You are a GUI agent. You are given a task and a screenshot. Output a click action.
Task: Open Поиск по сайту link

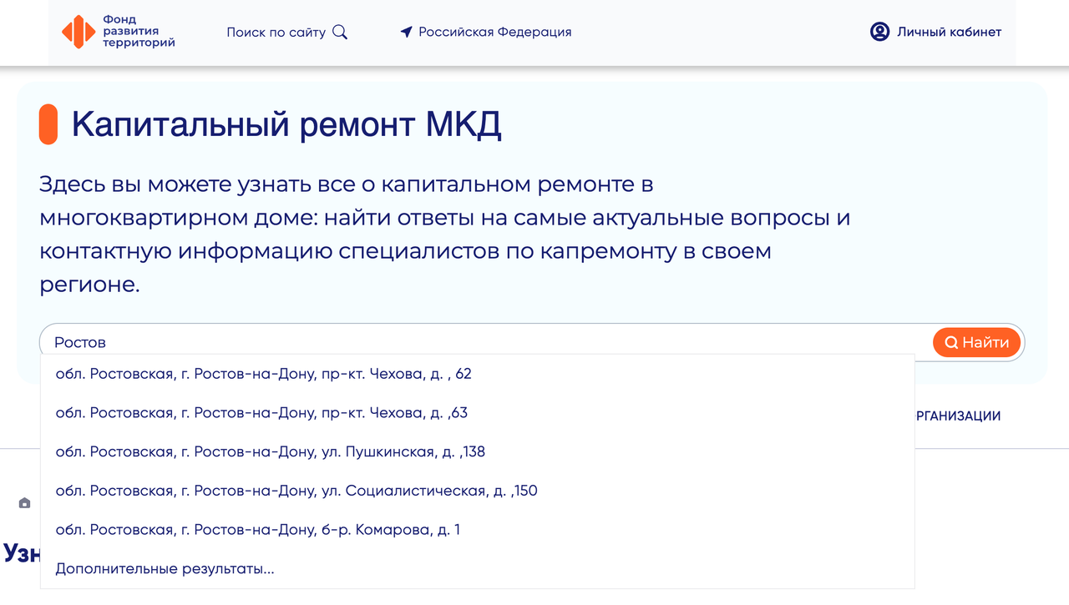tap(276, 33)
